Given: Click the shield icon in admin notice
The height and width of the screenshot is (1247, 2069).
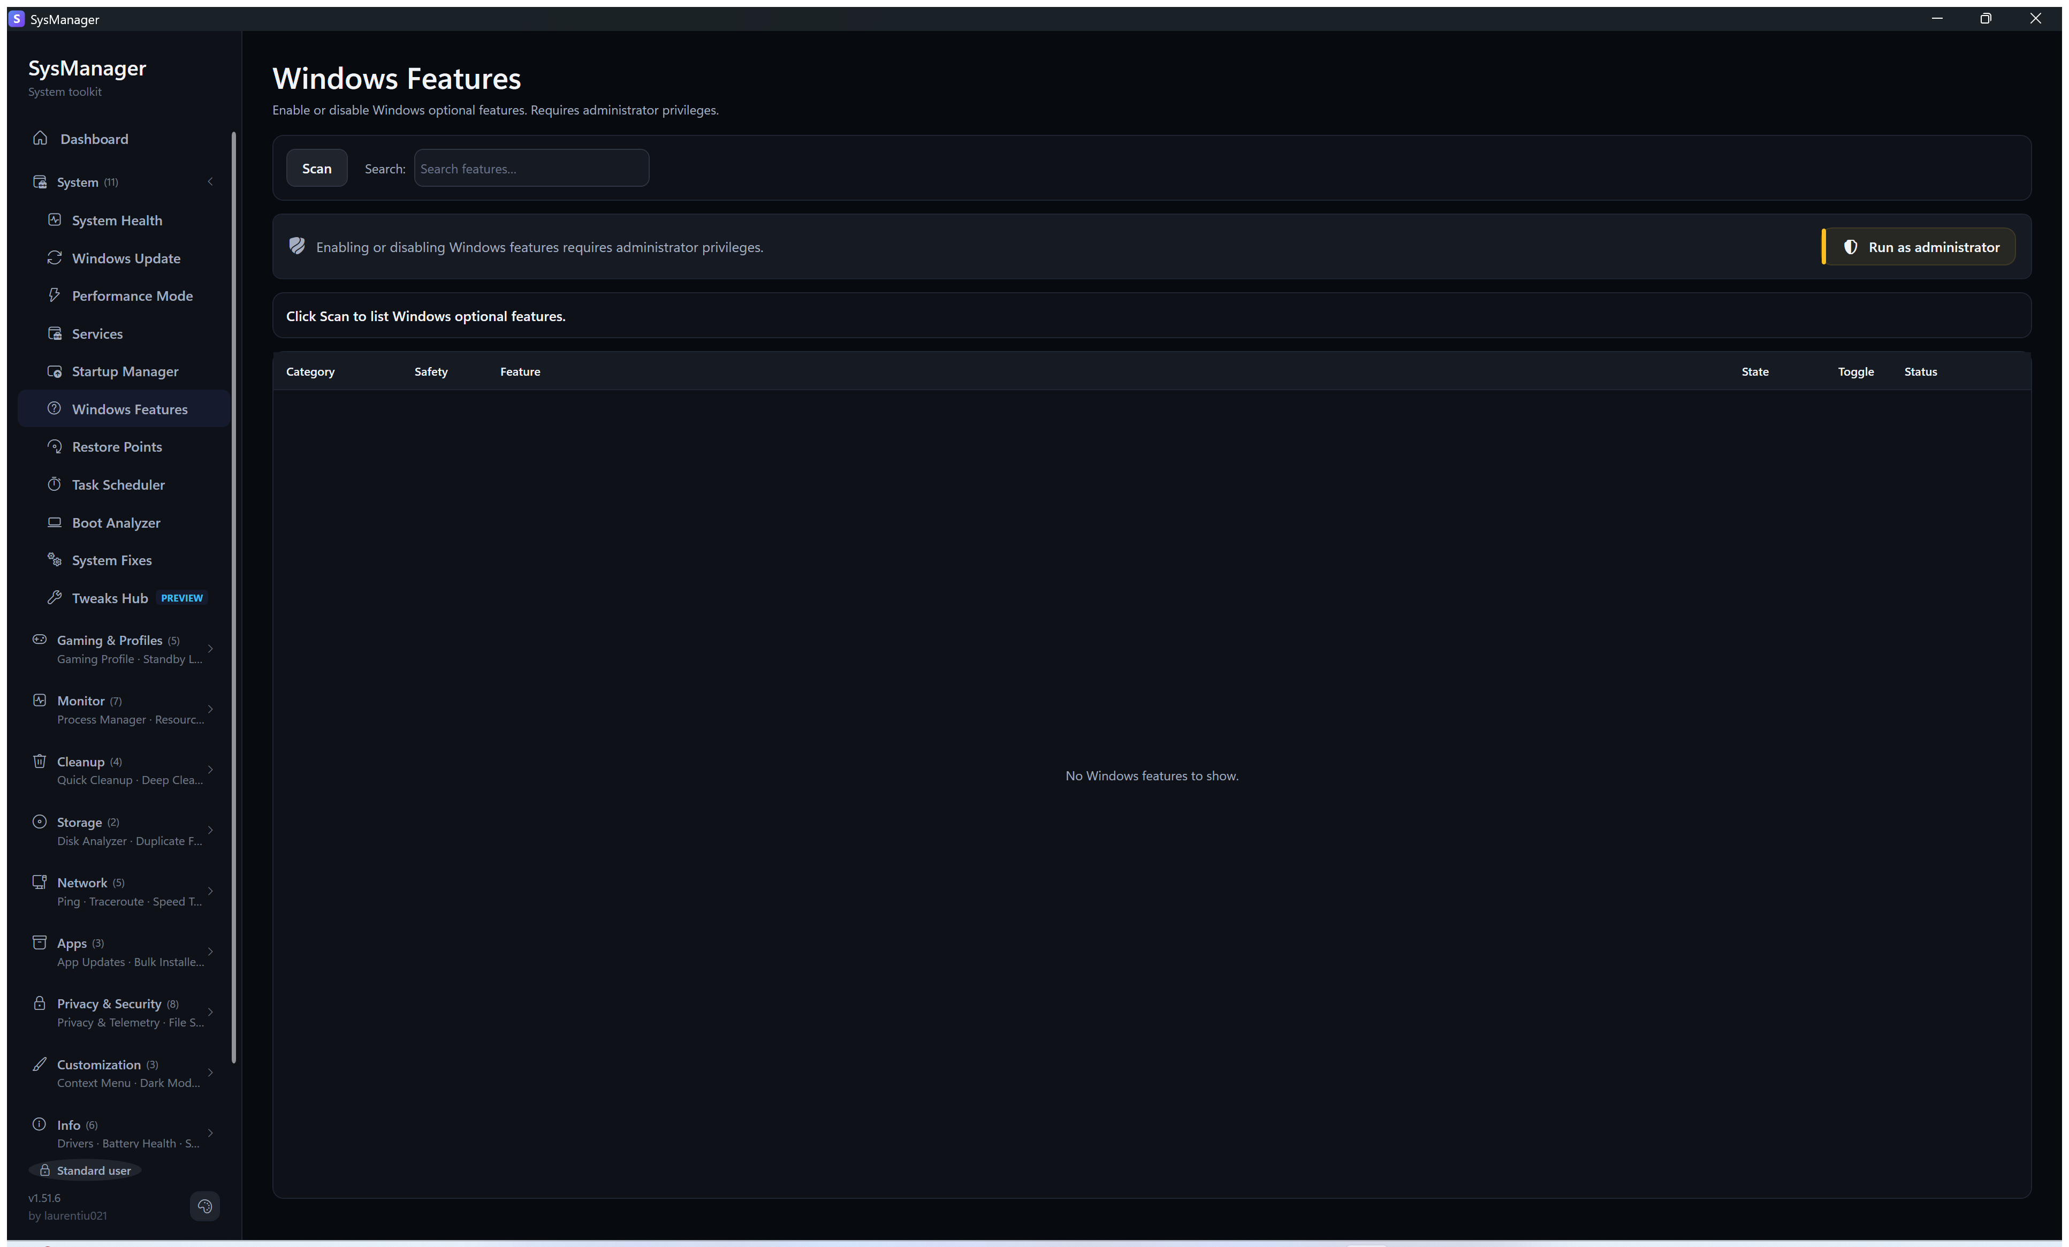Looking at the screenshot, I should [297, 246].
